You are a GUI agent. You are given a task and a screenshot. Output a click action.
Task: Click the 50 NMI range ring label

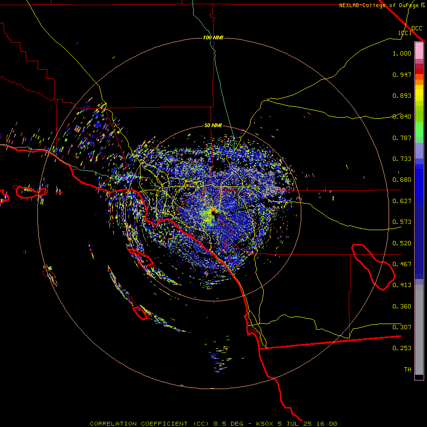213,125
